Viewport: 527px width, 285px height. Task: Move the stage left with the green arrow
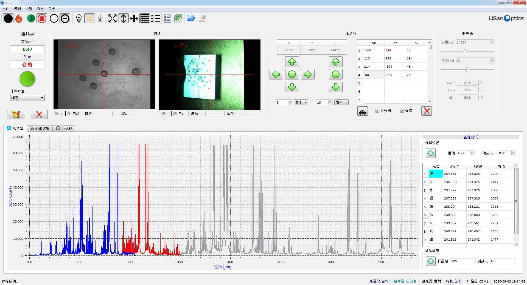click(x=276, y=74)
